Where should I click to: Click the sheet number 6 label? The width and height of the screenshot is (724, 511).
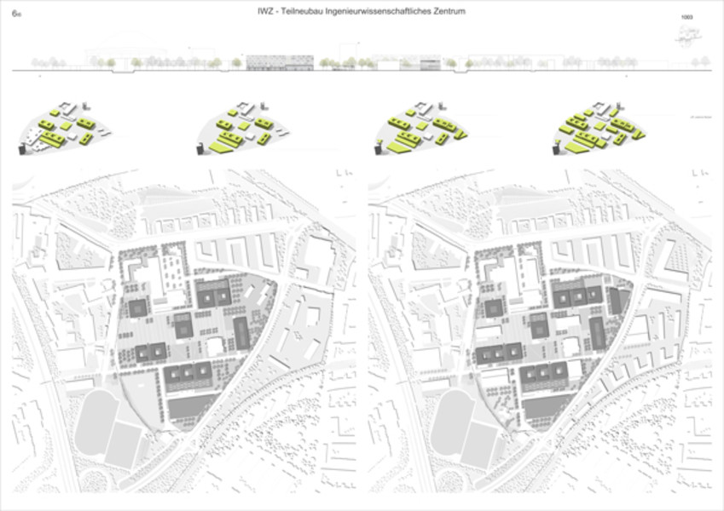15,14
